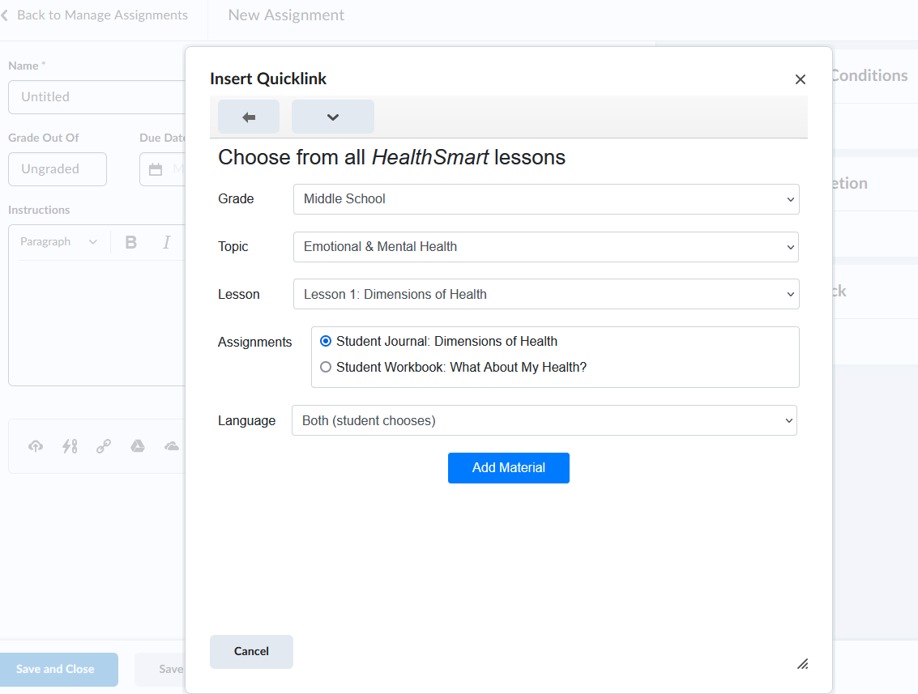The height and width of the screenshot is (694, 918).
Task: Cancel the Insert Quicklink dialog
Action: [251, 651]
